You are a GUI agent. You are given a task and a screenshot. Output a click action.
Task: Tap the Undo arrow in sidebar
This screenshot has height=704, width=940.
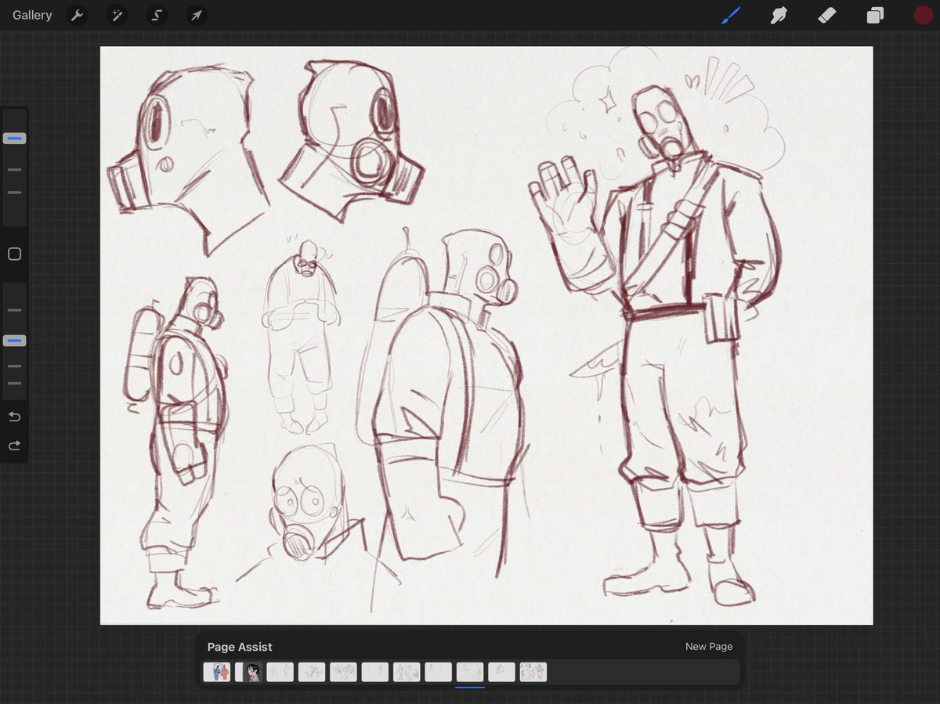pyautogui.click(x=14, y=417)
